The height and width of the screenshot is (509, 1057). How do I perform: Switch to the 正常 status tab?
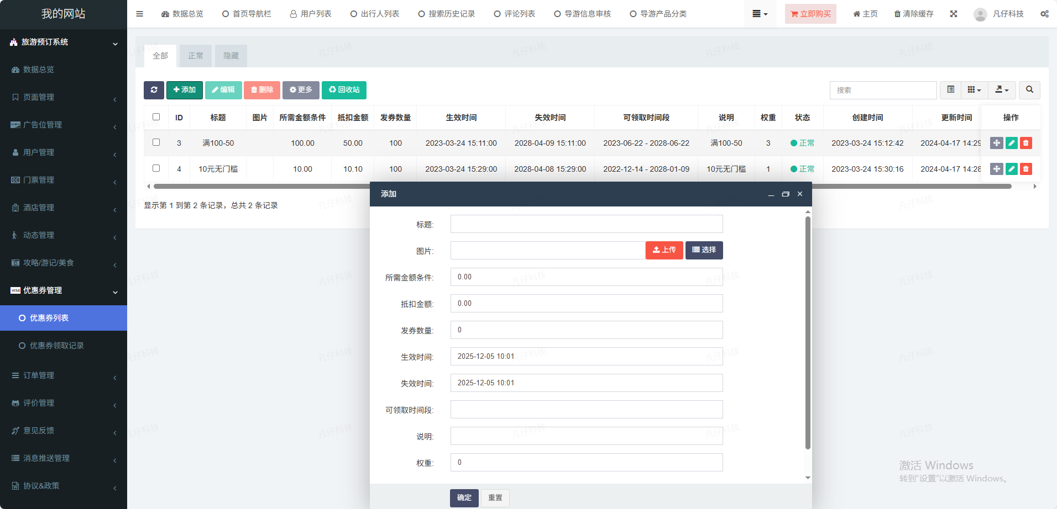196,56
